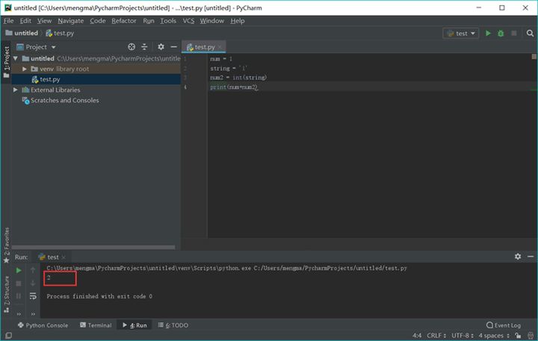This screenshot has height=341, width=538.
Task: Close the test.py editor tab
Action: 220,47
